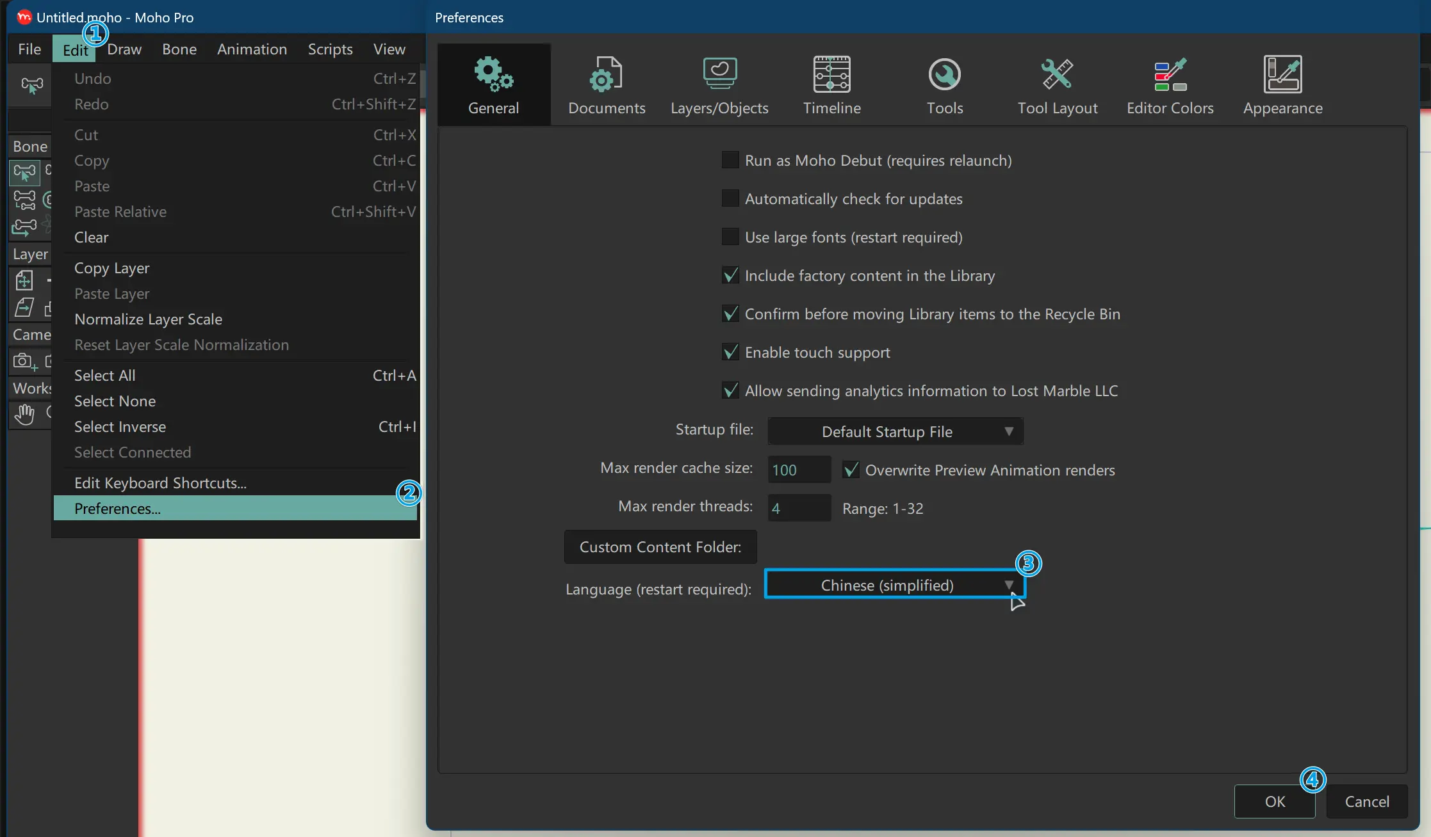Click Cancel to discard preferences changes
The width and height of the screenshot is (1431, 837).
1367,801
